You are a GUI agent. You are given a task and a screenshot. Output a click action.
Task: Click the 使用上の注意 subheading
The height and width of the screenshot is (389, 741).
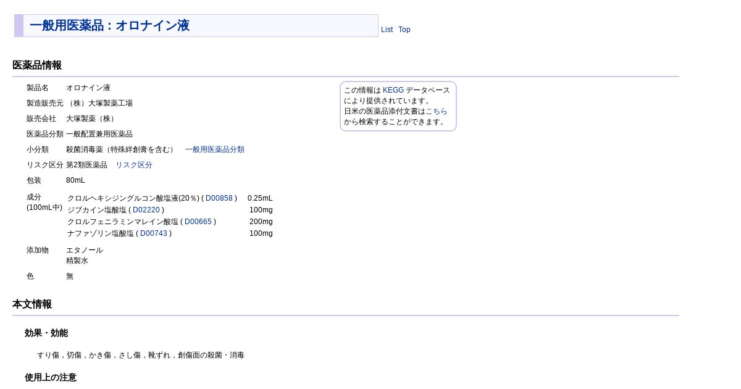click(51, 377)
